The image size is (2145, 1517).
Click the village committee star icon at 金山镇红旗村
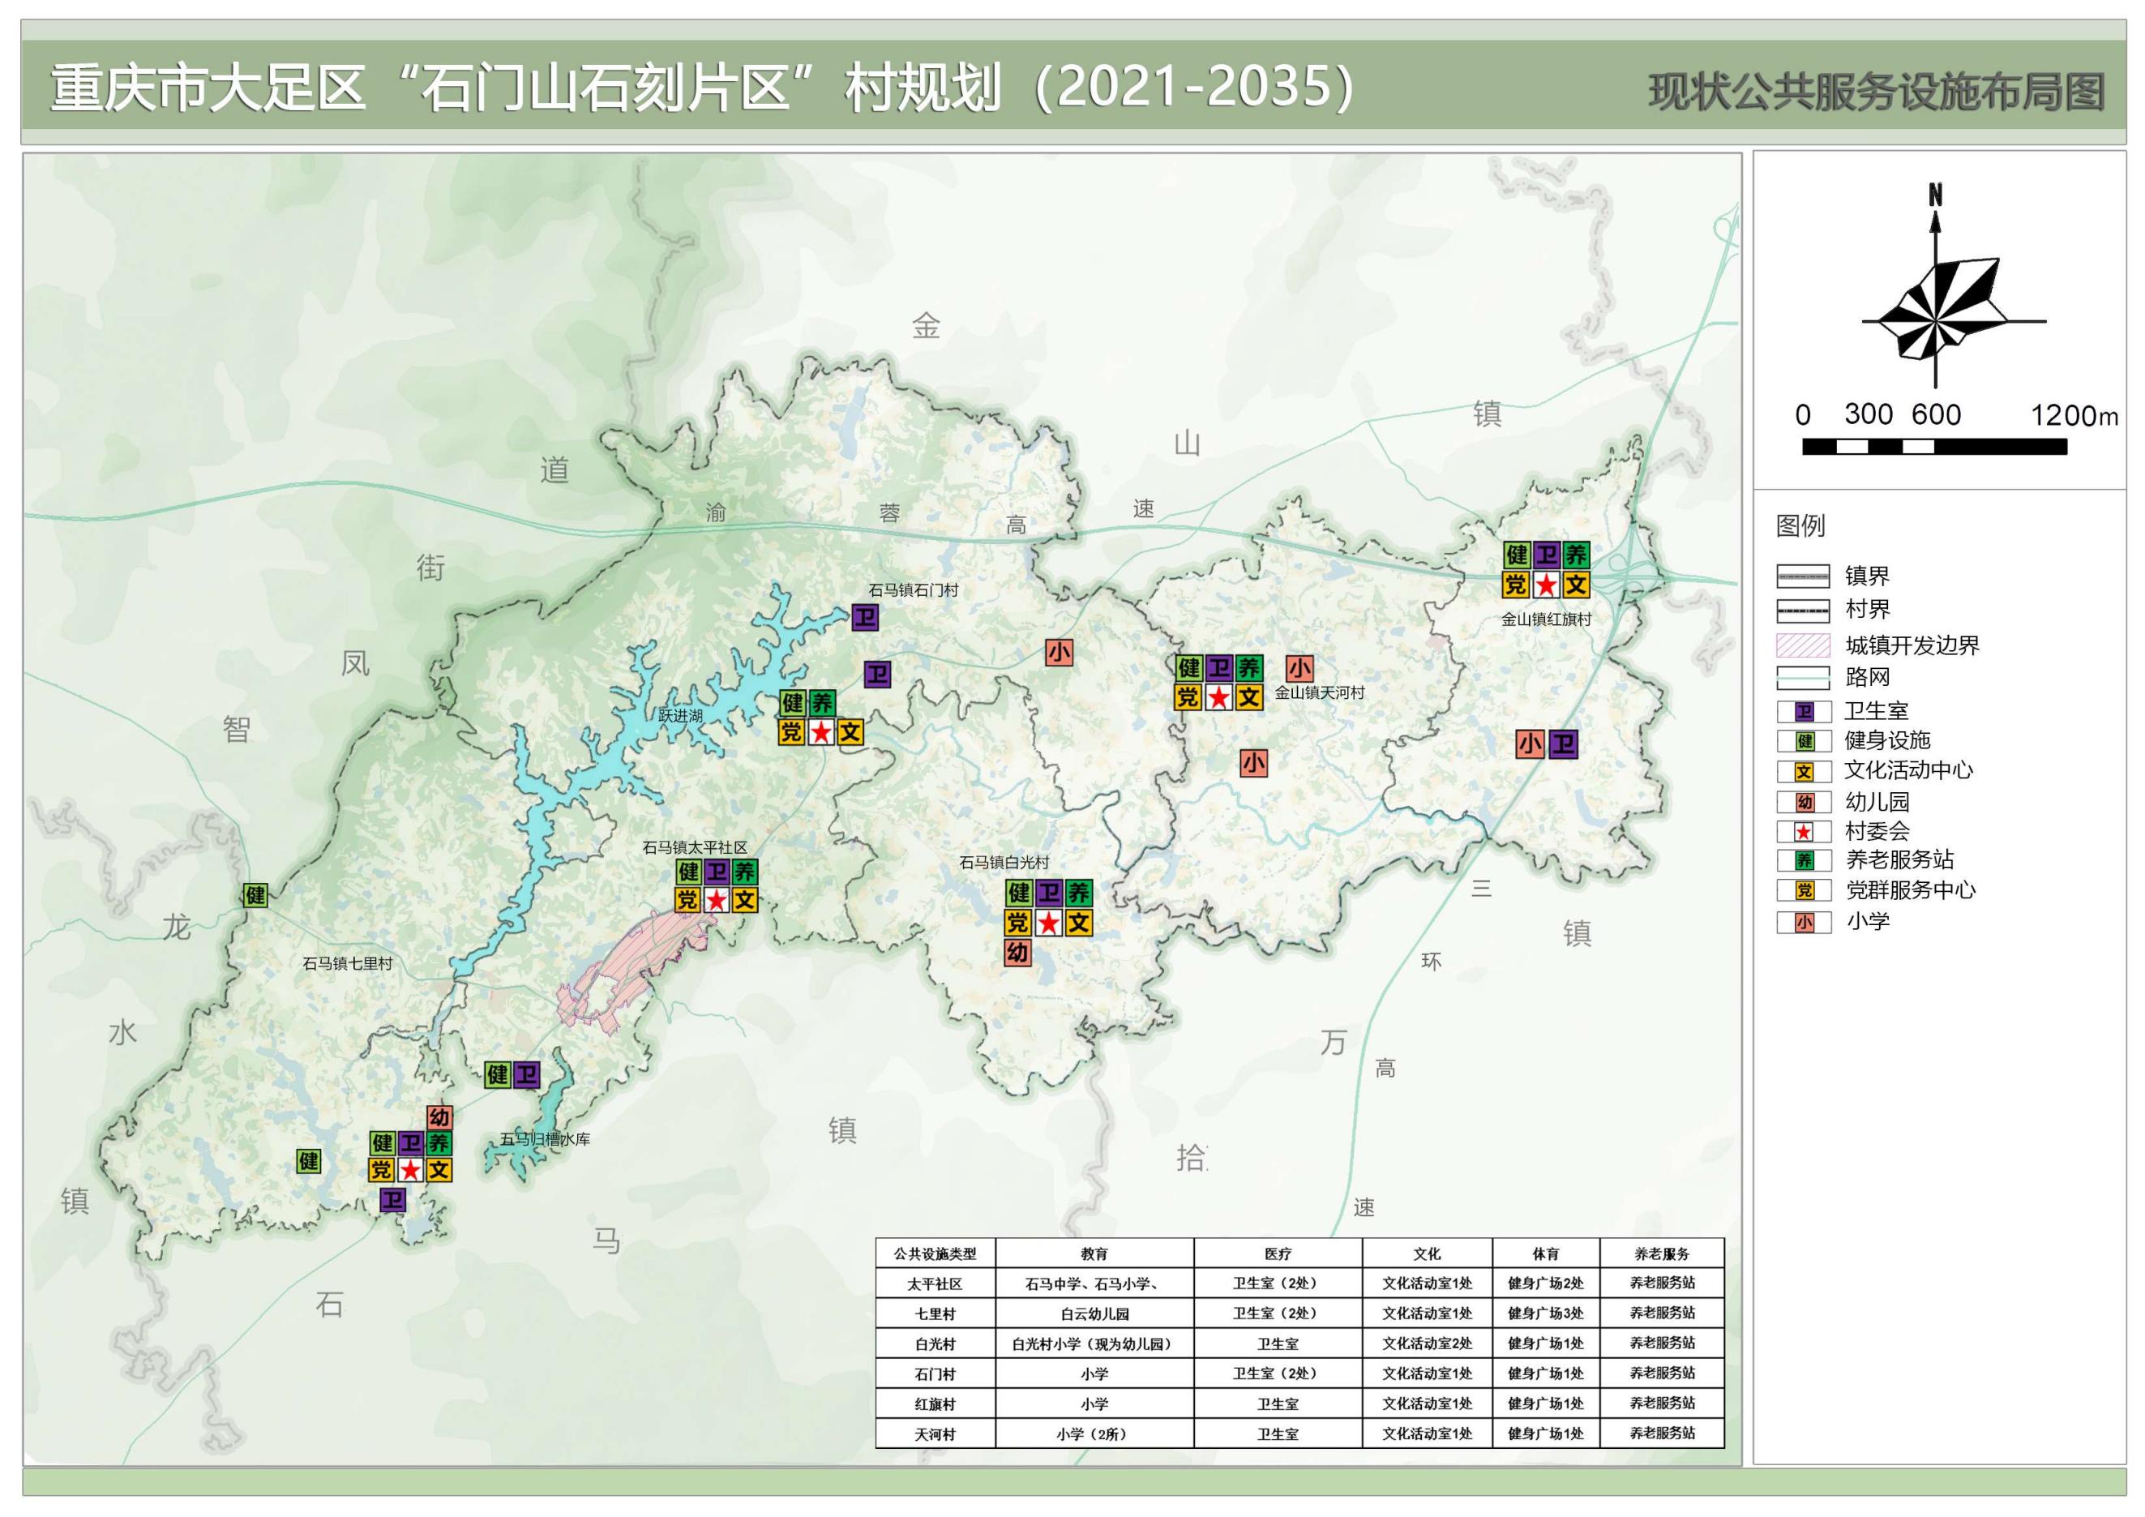[x=1546, y=585]
